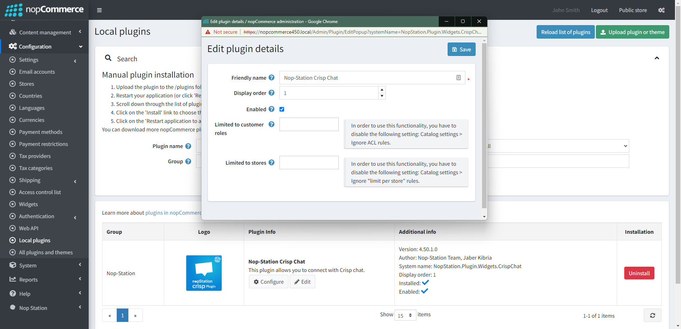Open Tax categories menu item
The height and width of the screenshot is (329, 681).
[x=35, y=168]
